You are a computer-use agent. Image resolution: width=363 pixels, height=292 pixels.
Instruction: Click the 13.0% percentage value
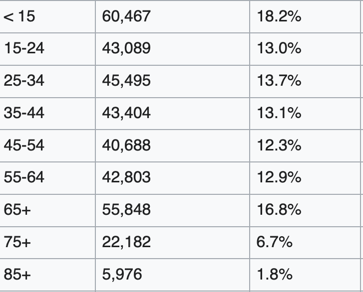point(279,48)
